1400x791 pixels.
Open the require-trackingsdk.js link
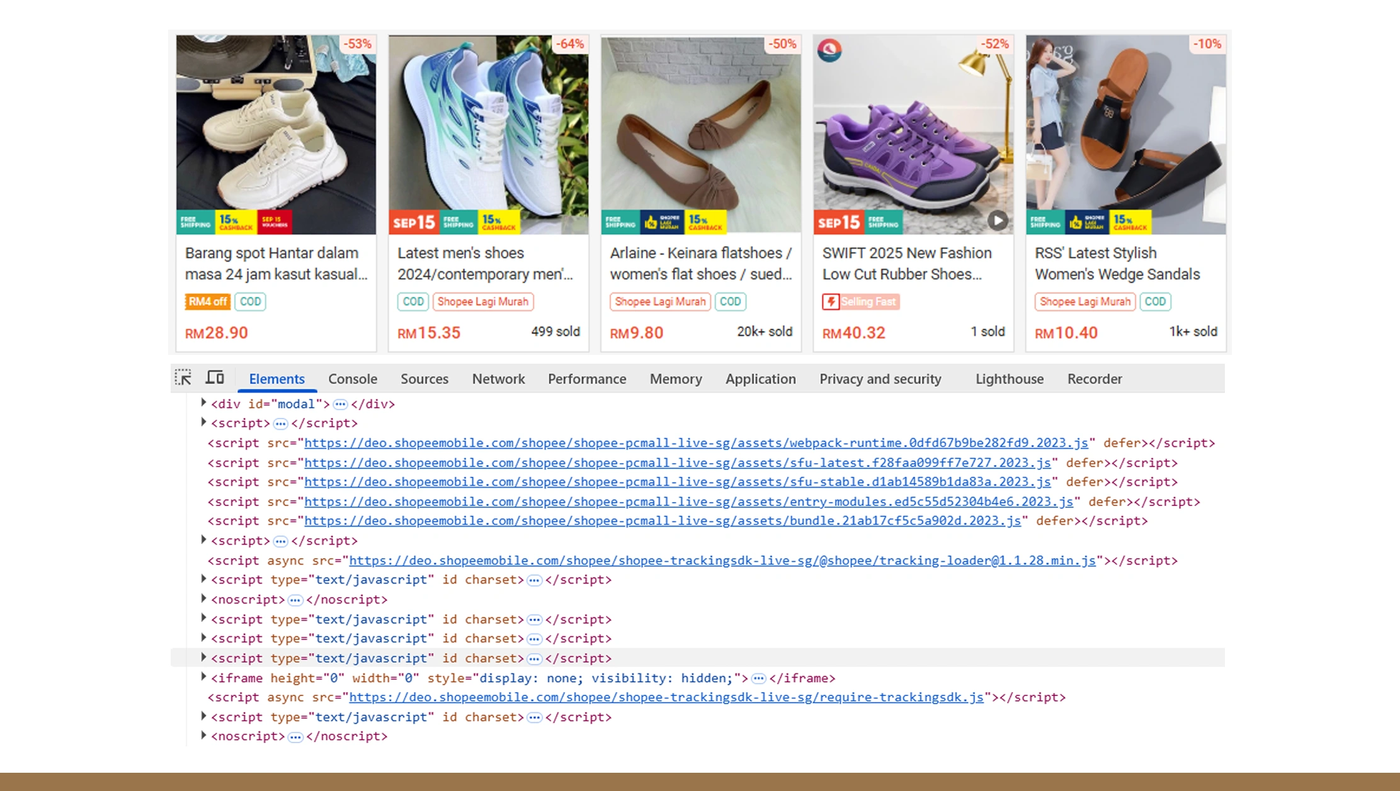666,697
